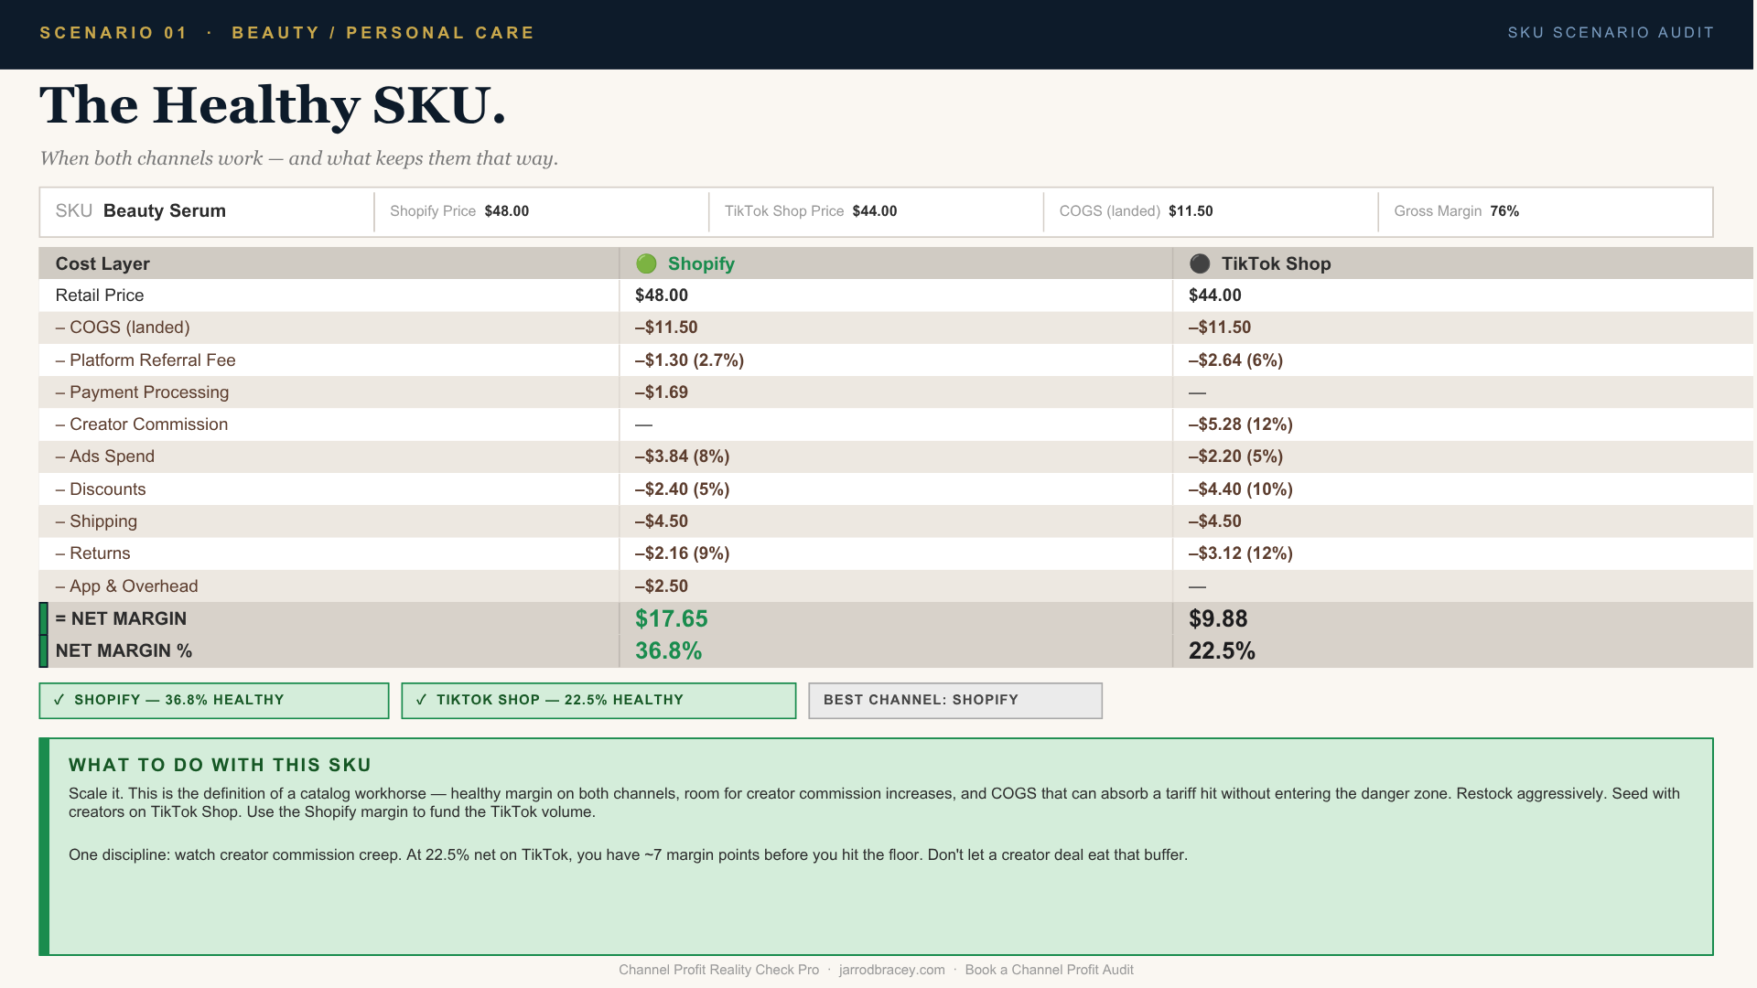
Task: Click The Healthy SKU. title
Action: (x=273, y=105)
